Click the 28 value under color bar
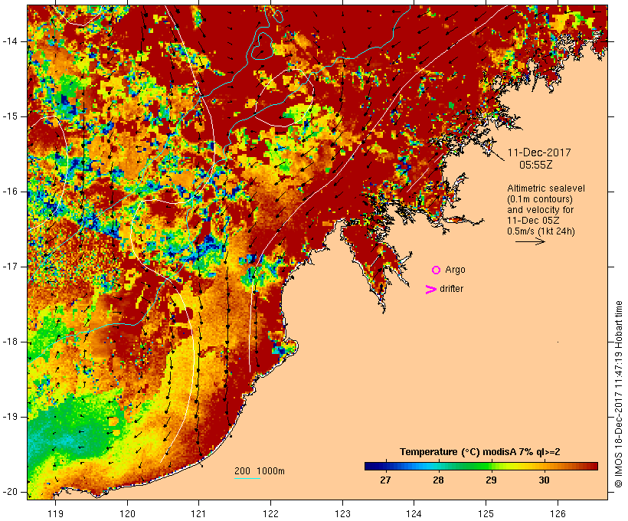Screen dimensions: 628x521 (x=438, y=480)
